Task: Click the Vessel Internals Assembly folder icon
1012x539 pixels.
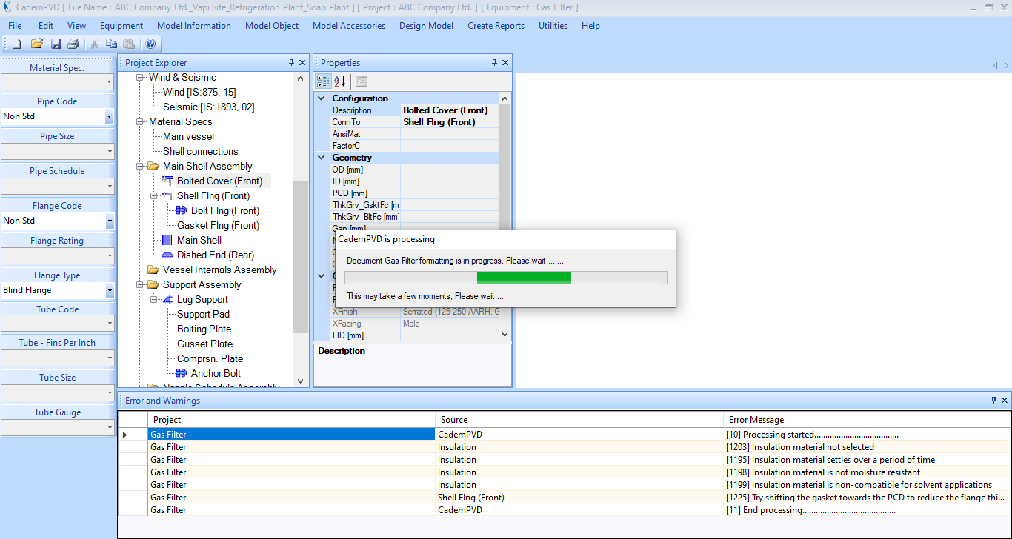Action: 153,270
